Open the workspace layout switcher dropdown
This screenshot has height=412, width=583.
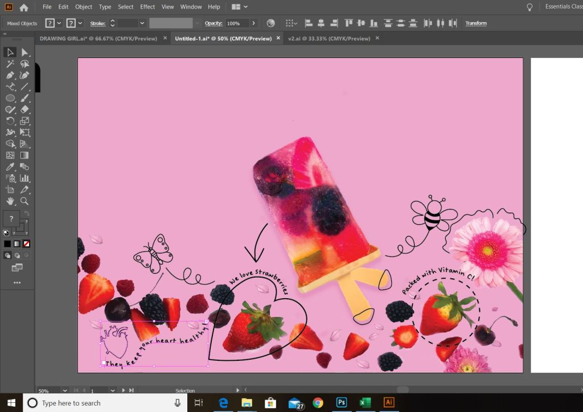coord(239,7)
